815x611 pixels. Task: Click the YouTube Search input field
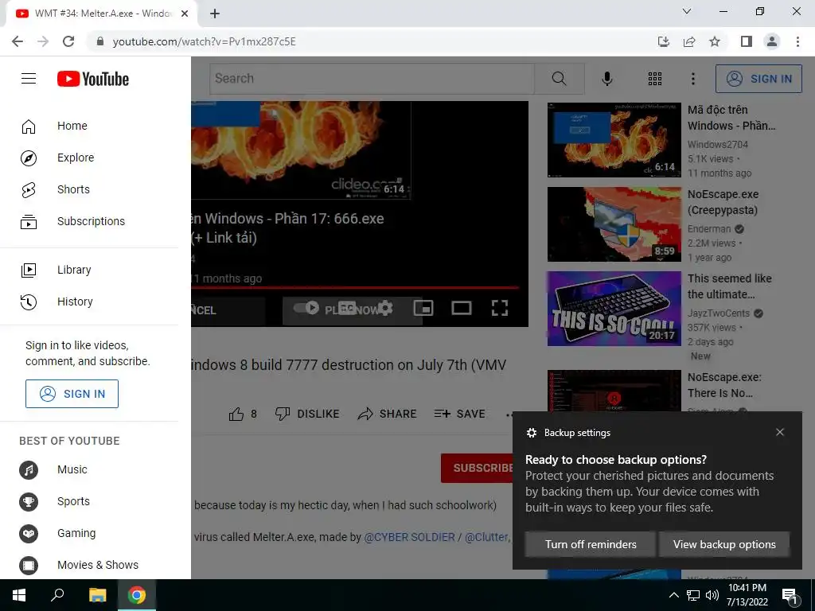point(372,79)
